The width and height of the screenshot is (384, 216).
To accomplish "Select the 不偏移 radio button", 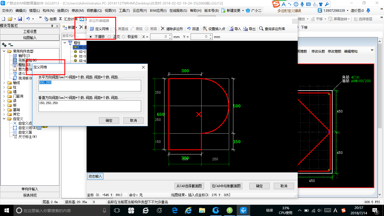I will [97, 37].
